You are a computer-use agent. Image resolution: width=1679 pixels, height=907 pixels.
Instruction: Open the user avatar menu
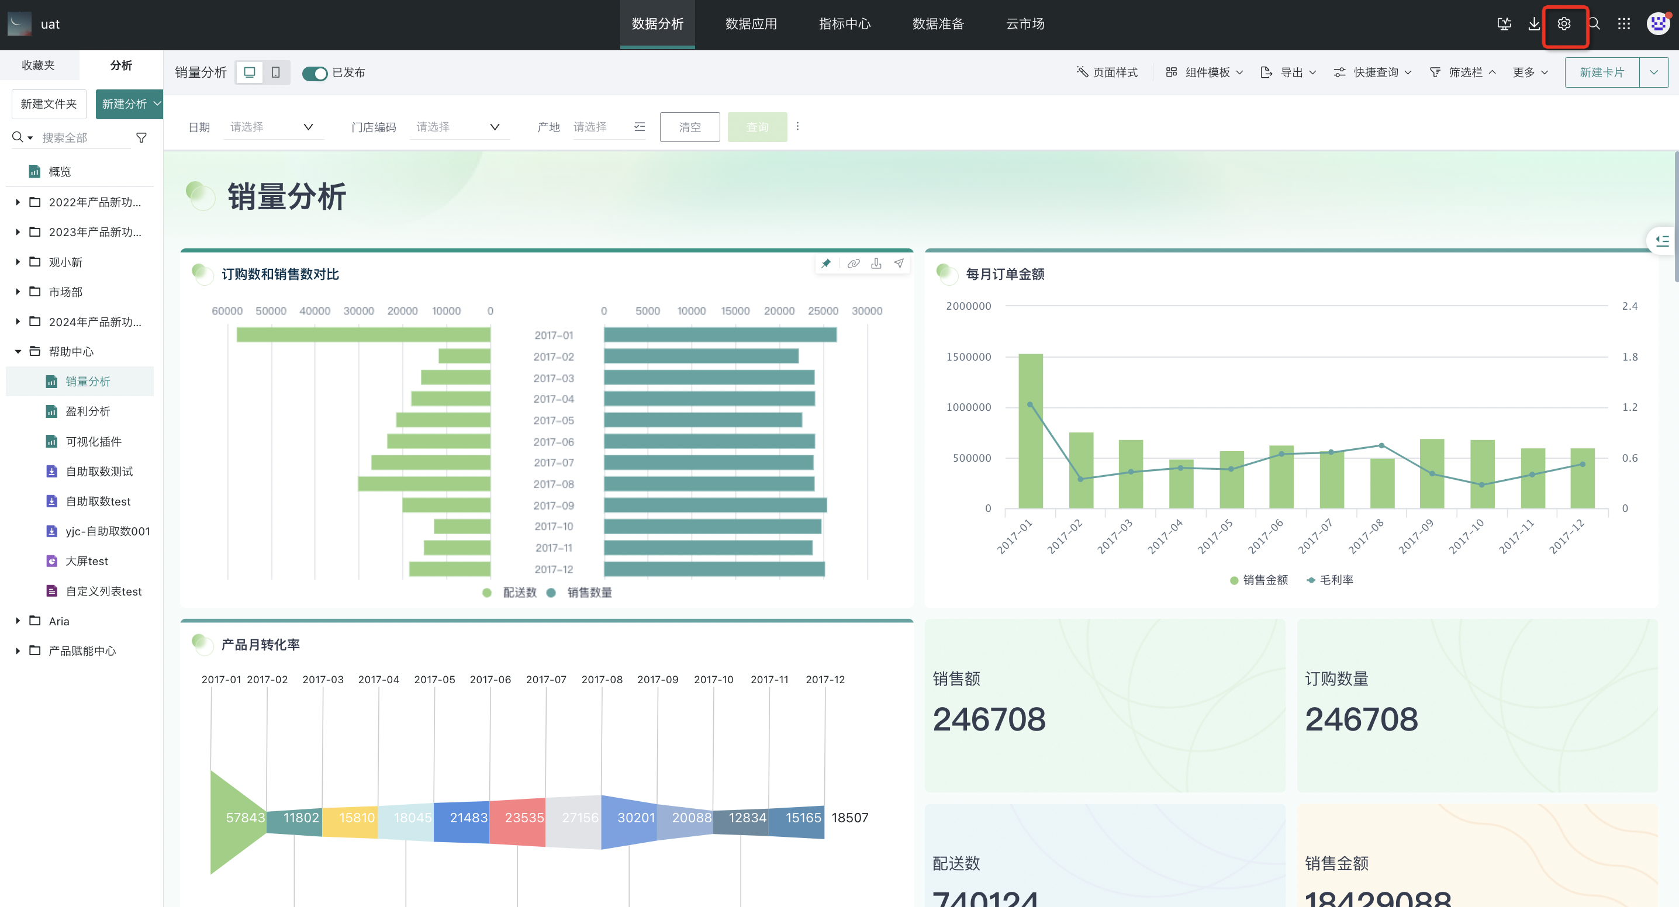(x=1657, y=24)
